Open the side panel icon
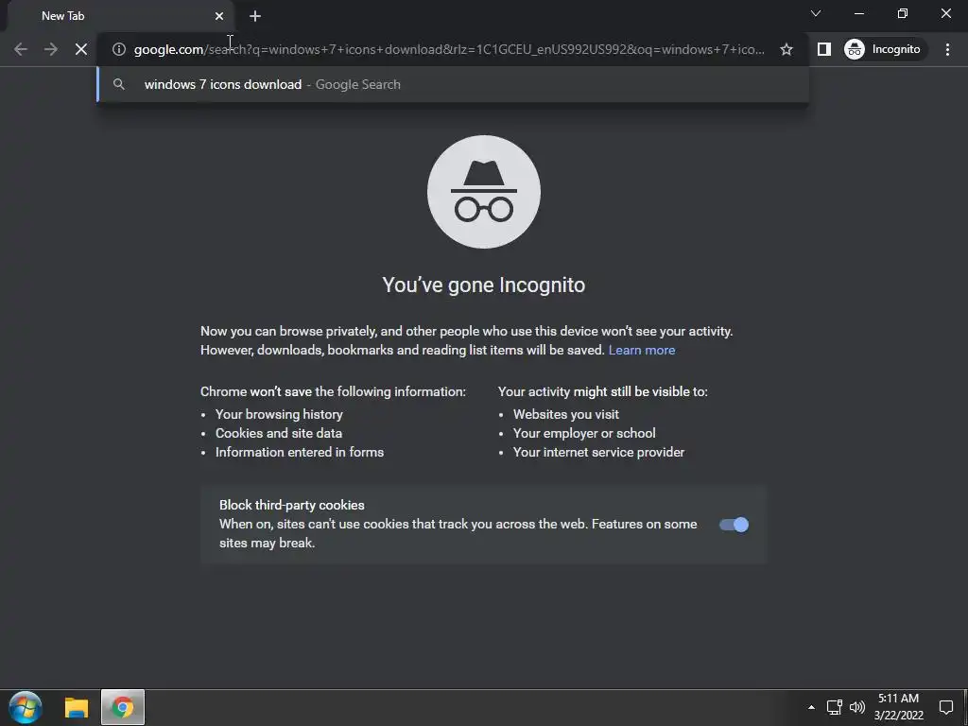 pyautogui.click(x=824, y=49)
